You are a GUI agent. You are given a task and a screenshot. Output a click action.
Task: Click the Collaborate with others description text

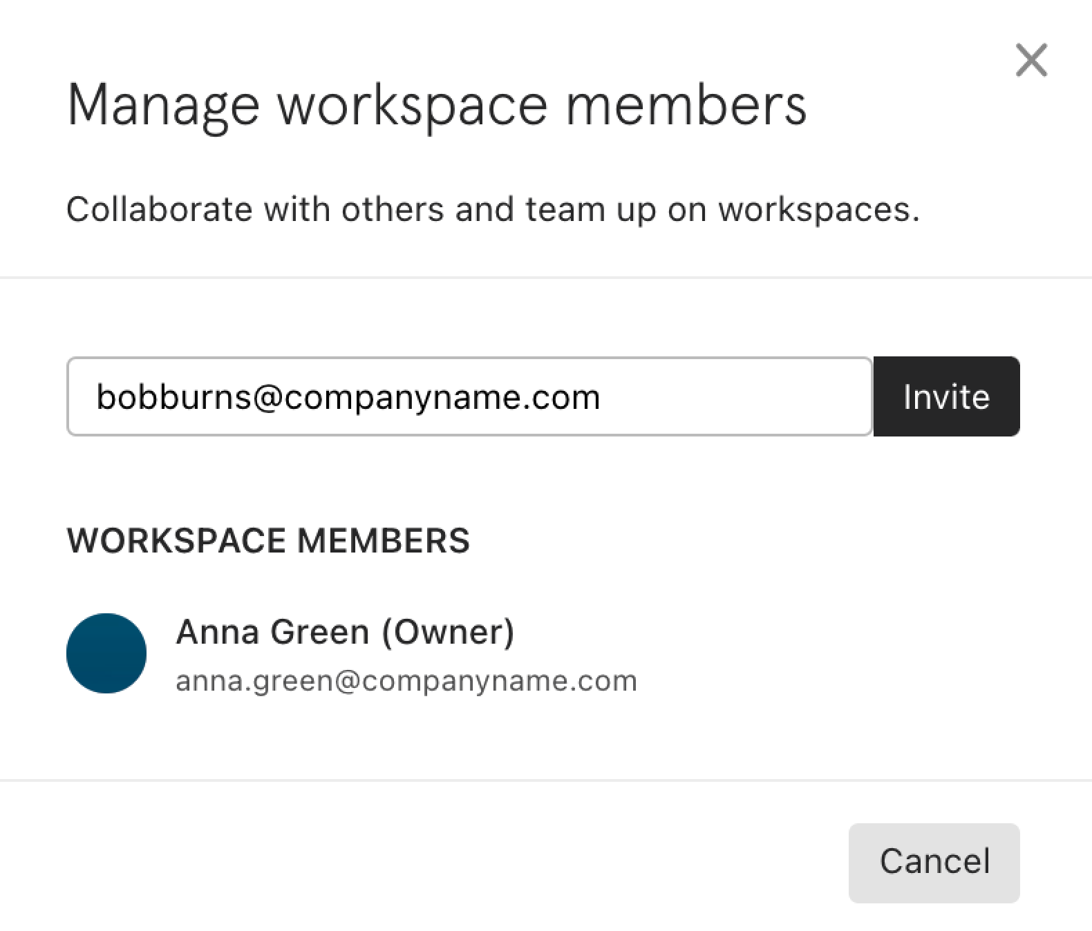coord(493,209)
